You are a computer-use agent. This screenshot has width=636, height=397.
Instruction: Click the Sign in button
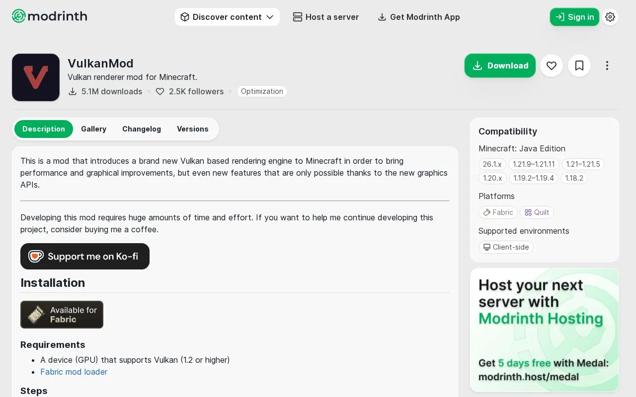click(574, 17)
